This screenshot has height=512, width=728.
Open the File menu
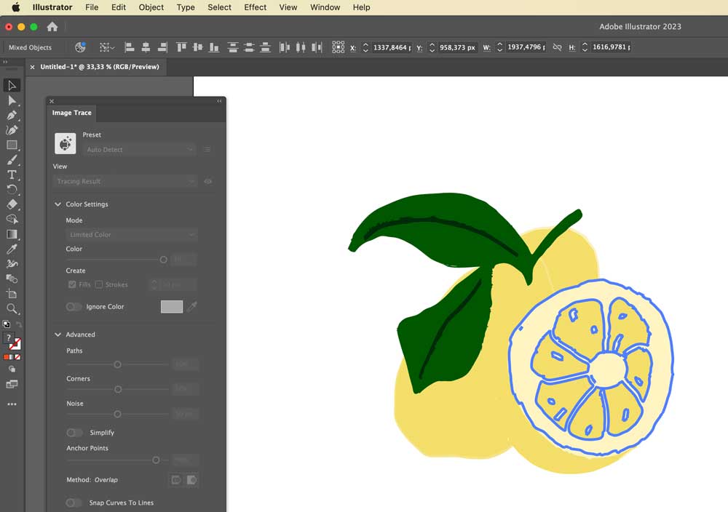click(x=92, y=7)
